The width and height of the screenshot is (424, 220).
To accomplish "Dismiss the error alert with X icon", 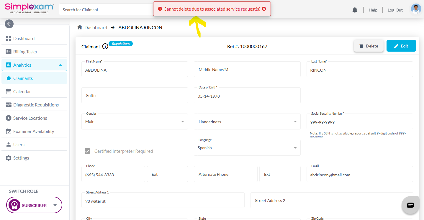I will pyautogui.click(x=264, y=9).
